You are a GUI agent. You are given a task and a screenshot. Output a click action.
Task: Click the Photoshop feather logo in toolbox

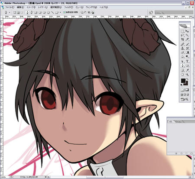pos(185,26)
